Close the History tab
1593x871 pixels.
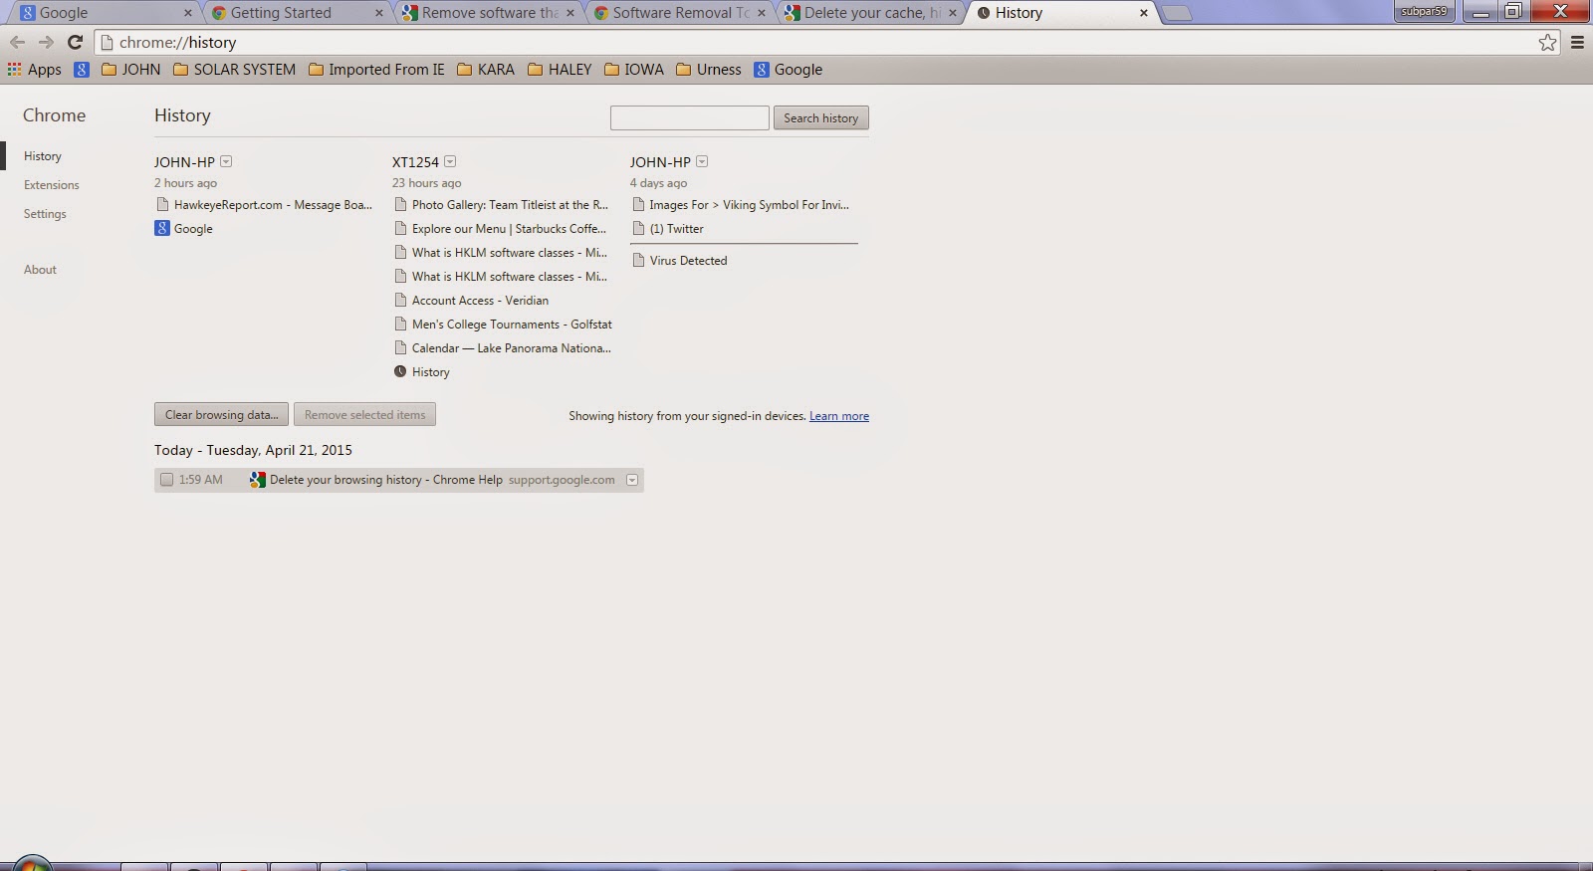[1144, 13]
